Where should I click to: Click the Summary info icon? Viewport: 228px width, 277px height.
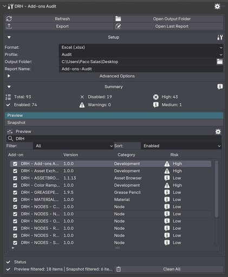[220, 87]
